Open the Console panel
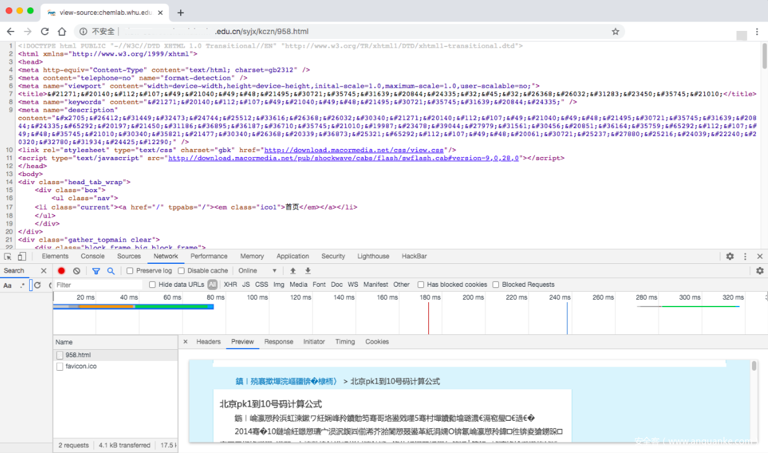Image resolution: width=768 pixels, height=453 pixels. click(93, 256)
